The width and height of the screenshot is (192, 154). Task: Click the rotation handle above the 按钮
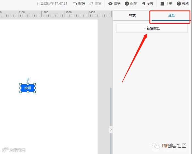tap(28, 79)
